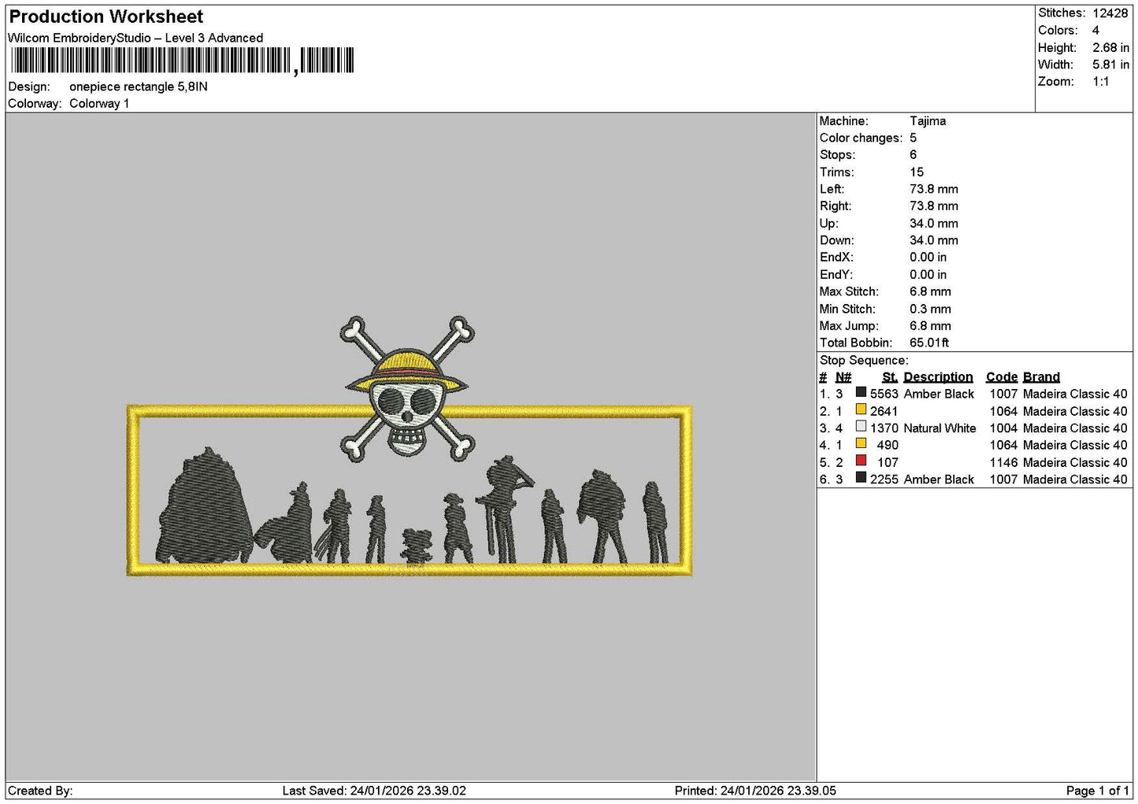Click the 'Page 1 of 1' indicator
This screenshot has height=804, width=1138.
point(1097,791)
